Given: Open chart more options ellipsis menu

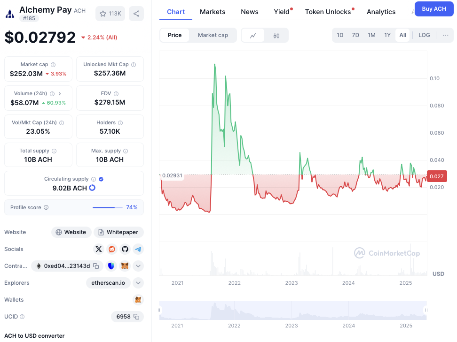Looking at the screenshot, I should click(x=446, y=35).
